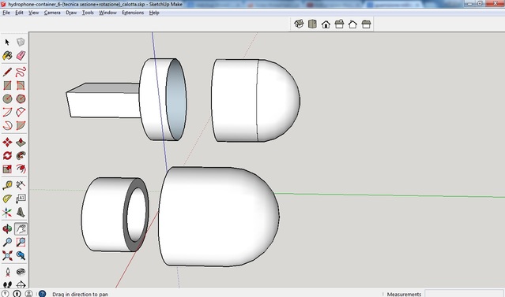
Task: Click the Make Component tool
Action: coord(21,42)
